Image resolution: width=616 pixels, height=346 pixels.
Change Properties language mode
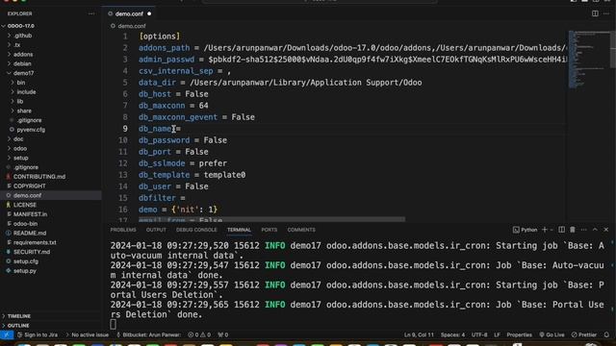pyautogui.click(x=519, y=335)
